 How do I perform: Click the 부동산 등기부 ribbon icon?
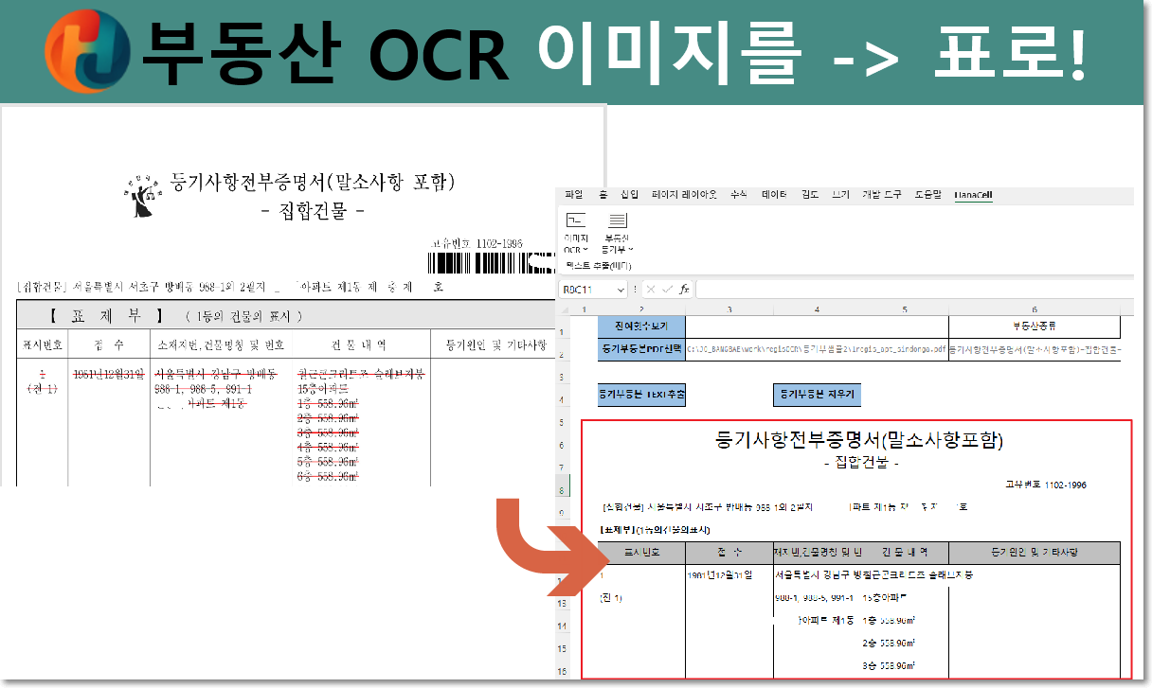pos(617,221)
